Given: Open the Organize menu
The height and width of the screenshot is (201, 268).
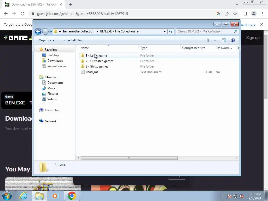Looking at the screenshot, I should click(47, 40).
